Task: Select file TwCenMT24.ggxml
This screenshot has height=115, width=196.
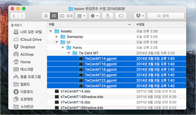Action: (117, 86)
